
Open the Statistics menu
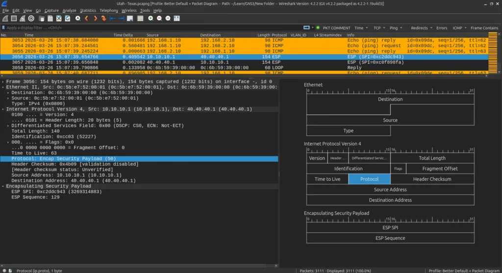click(x=88, y=10)
